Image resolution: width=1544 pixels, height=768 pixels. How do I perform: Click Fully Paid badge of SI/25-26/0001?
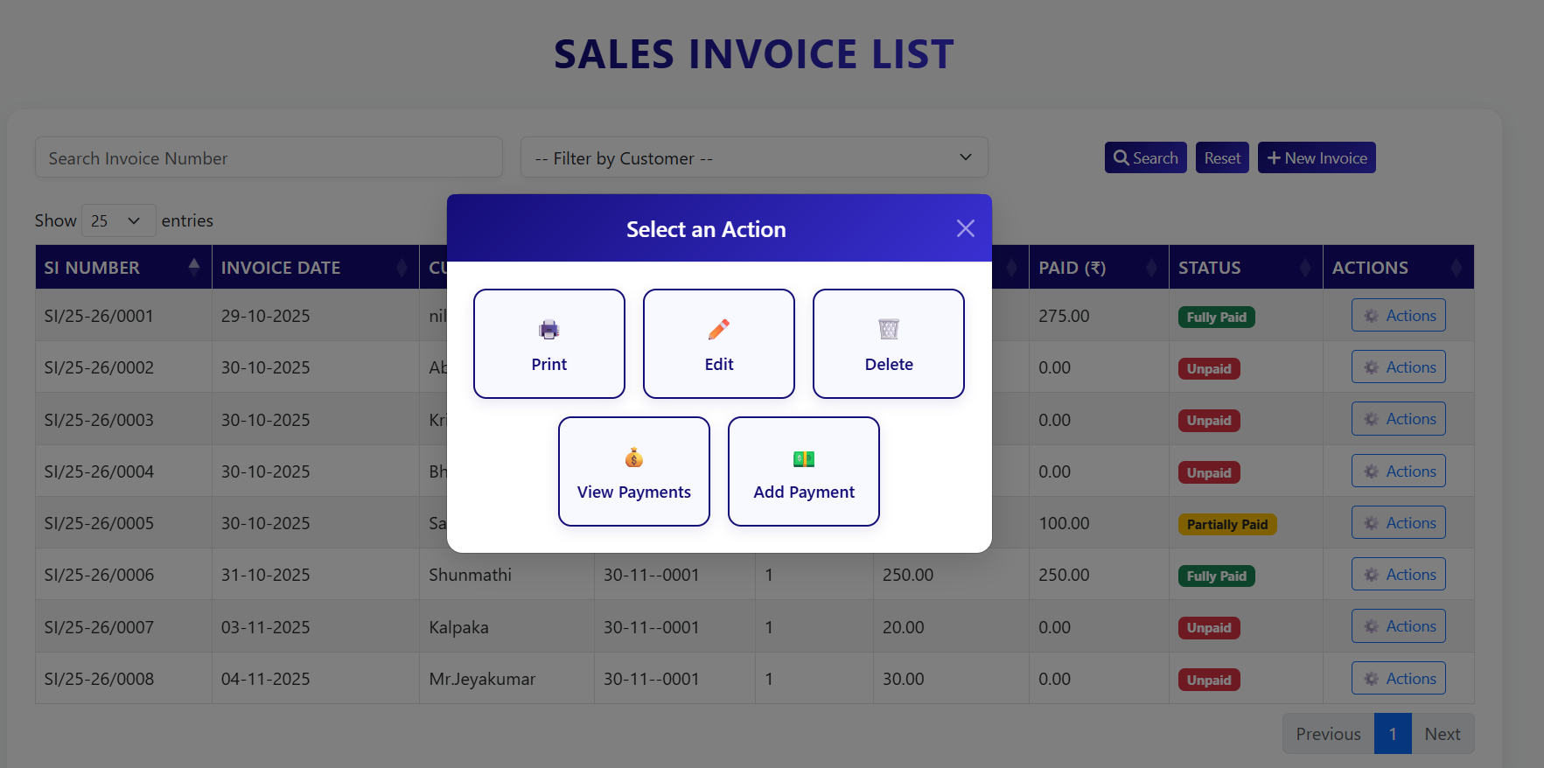coord(1217,317)
